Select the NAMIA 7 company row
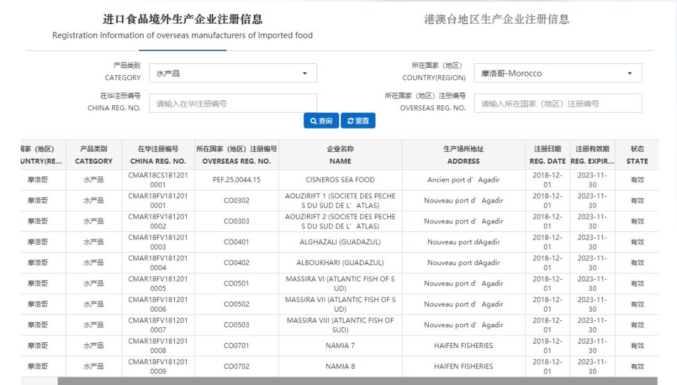Screen dimensions: 677x385 tap(339, 345)
